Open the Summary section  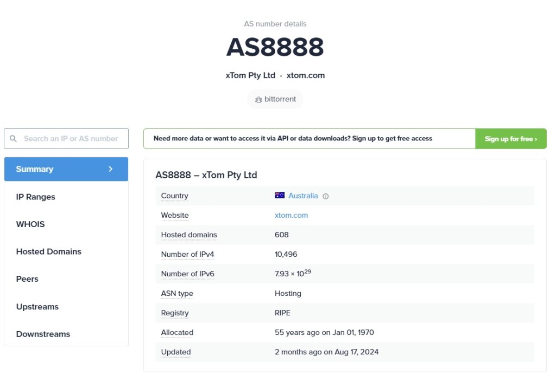[66, 169]
